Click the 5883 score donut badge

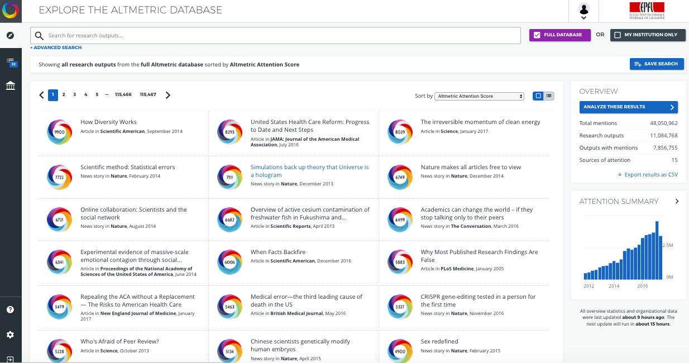pyautogui.click(x=400, y=262)
